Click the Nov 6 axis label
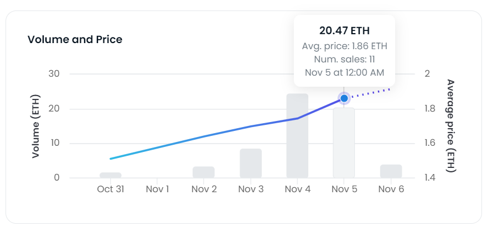487x232 pixels. click(x=391, y=189)
